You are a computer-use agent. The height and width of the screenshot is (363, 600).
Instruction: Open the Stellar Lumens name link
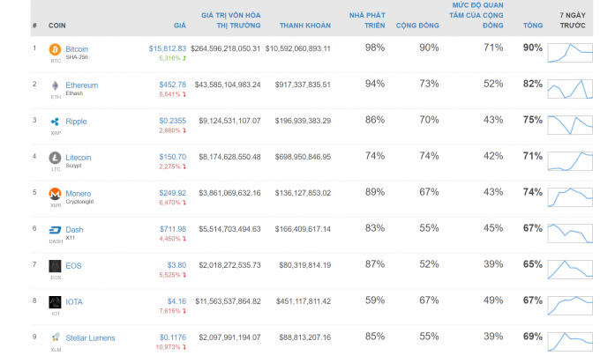[90, 337]
